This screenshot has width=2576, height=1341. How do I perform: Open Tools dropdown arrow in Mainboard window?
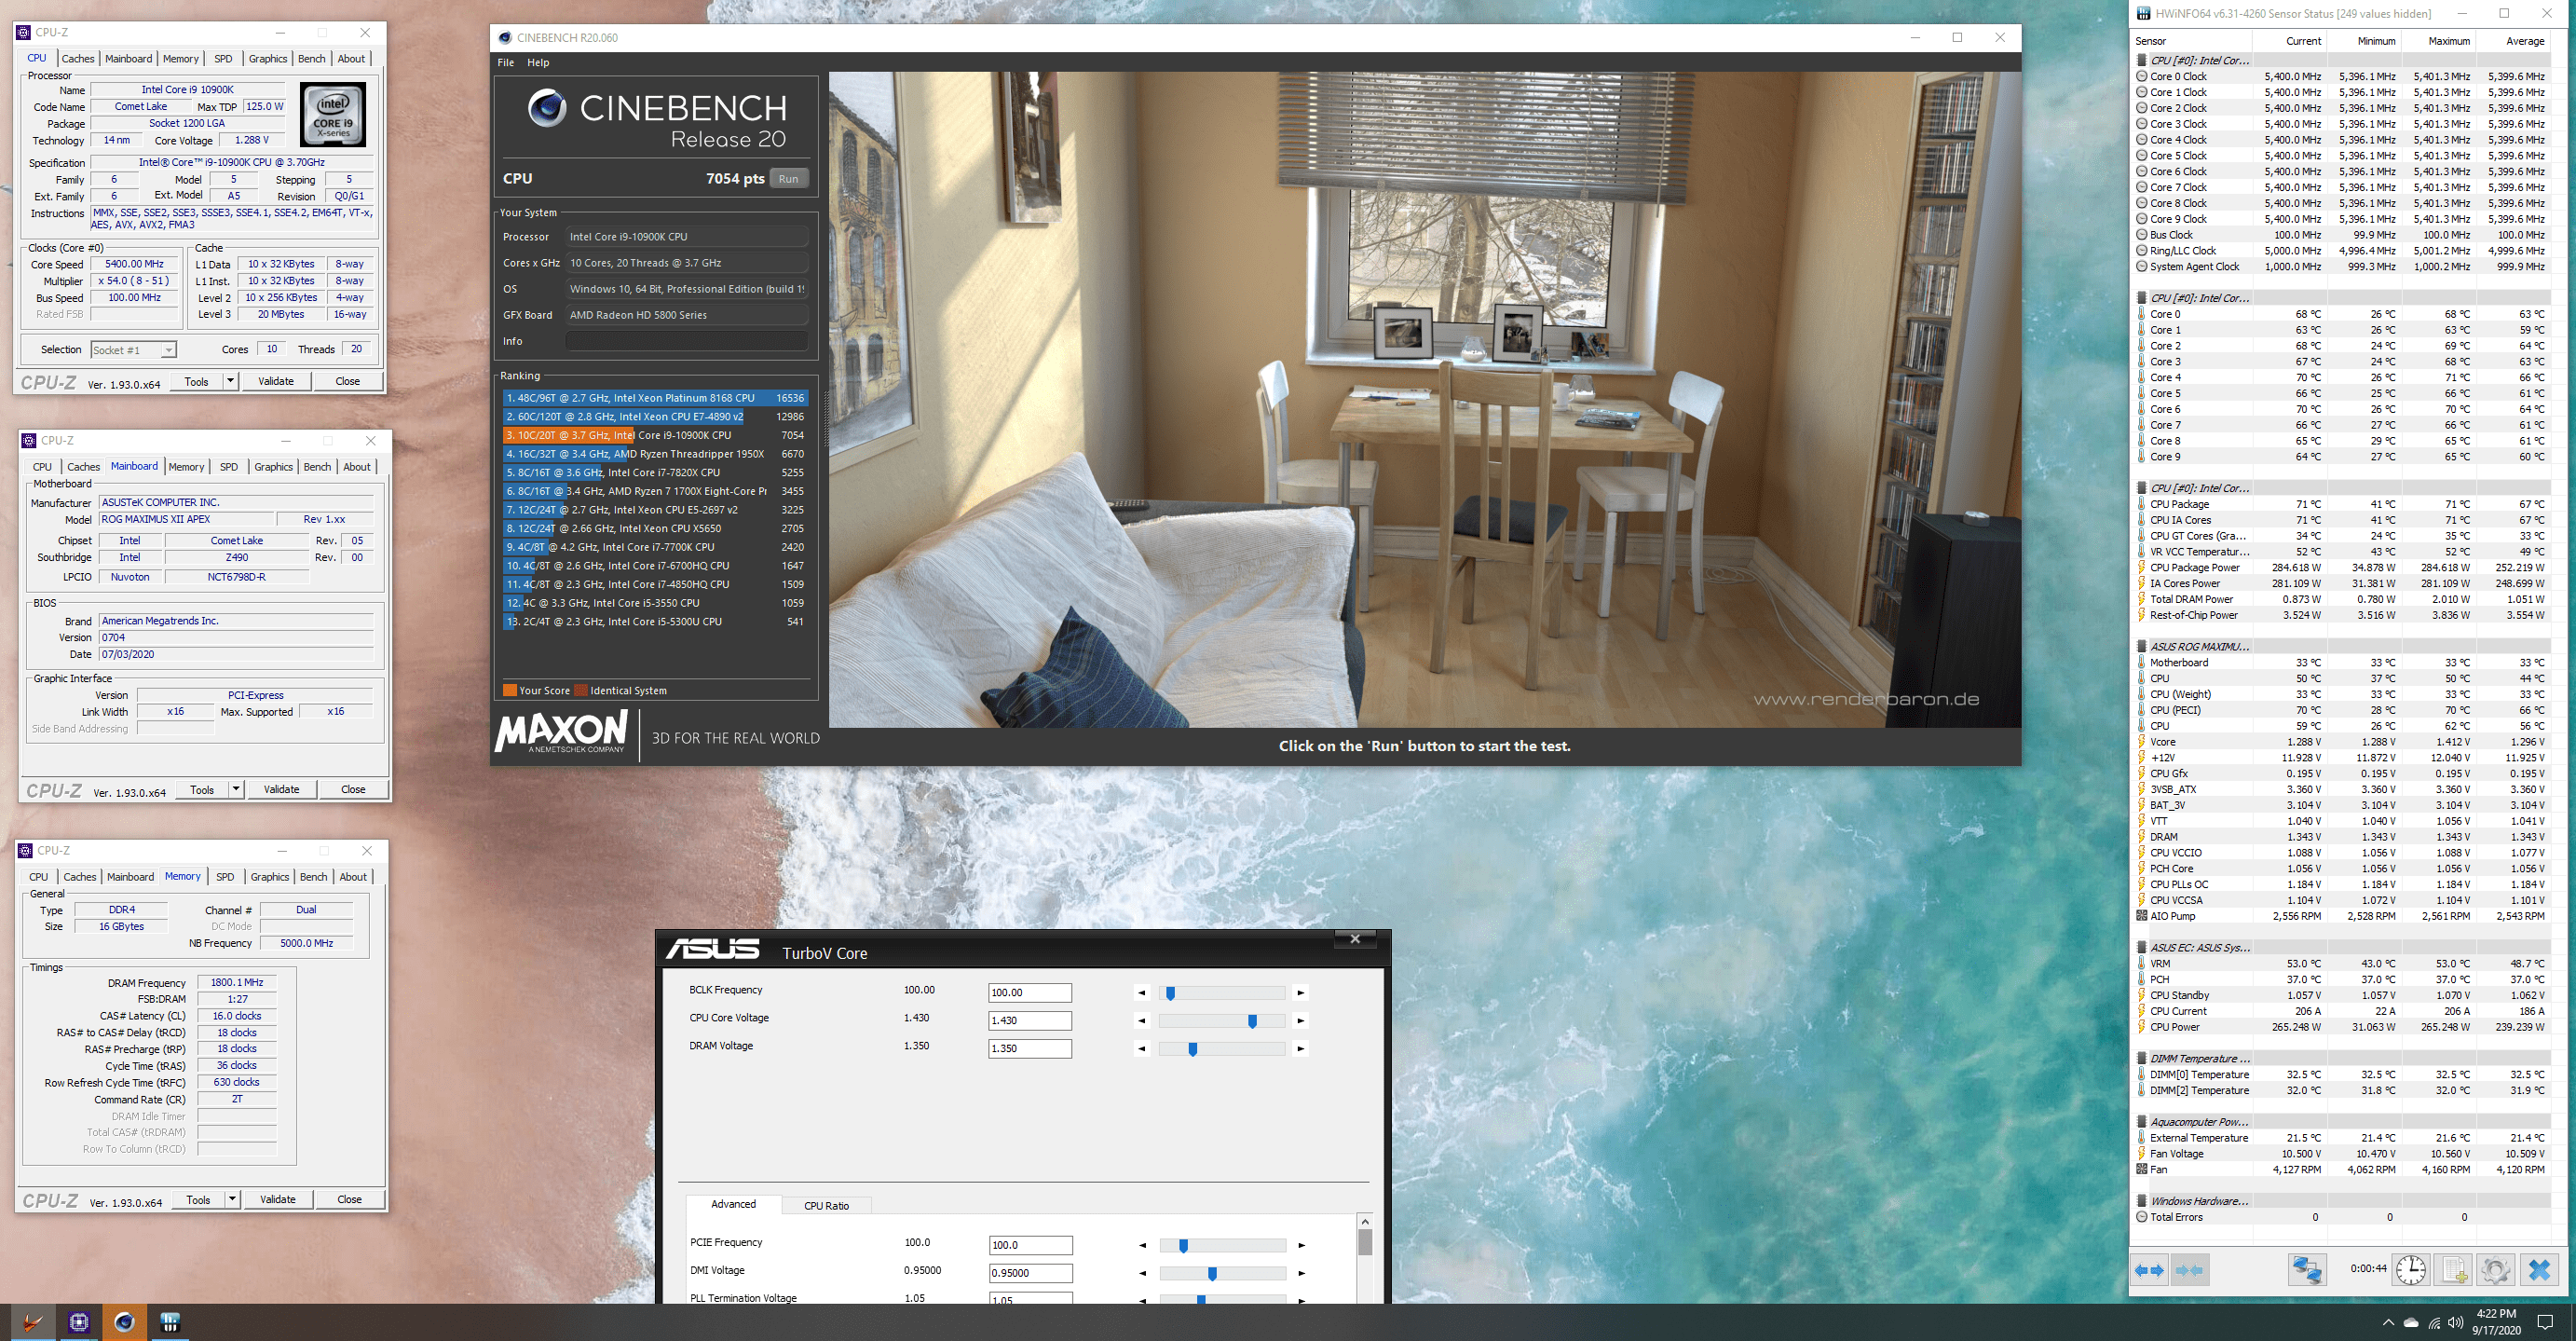pos(236,789)
